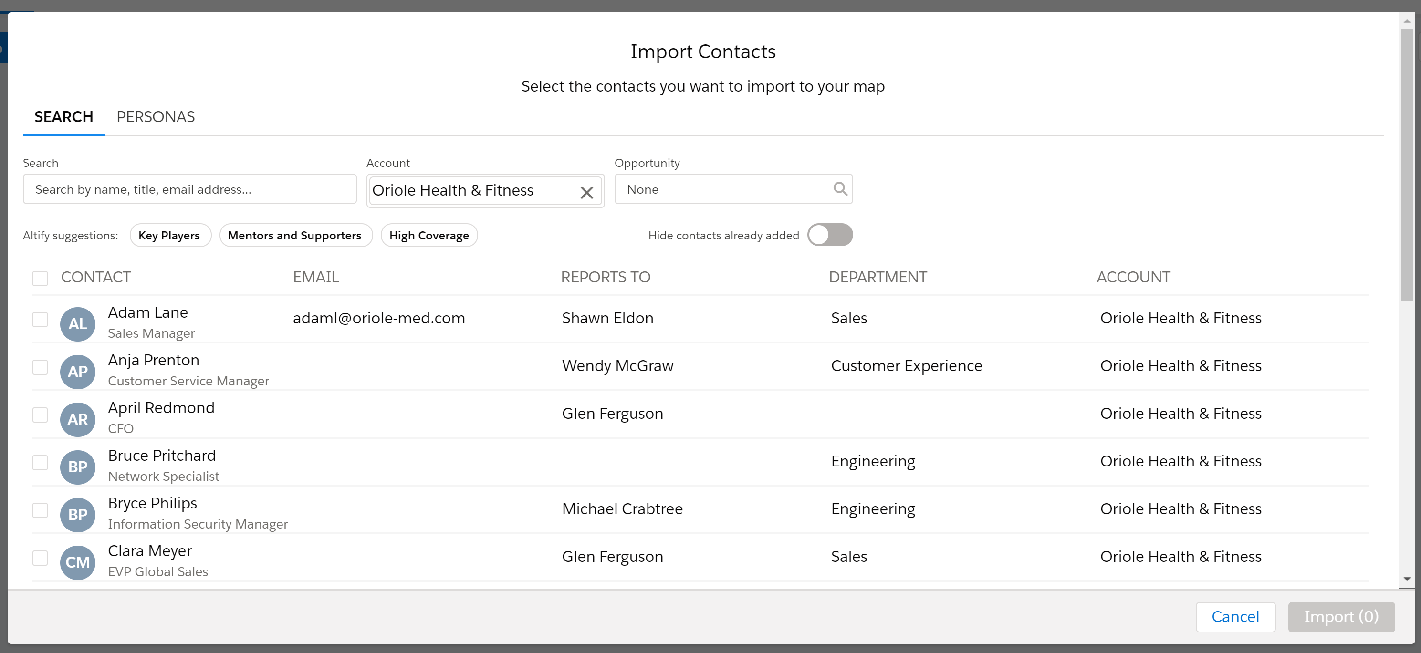Click Glen Ferguson in Clara Meyer's row

coord(612,557)
